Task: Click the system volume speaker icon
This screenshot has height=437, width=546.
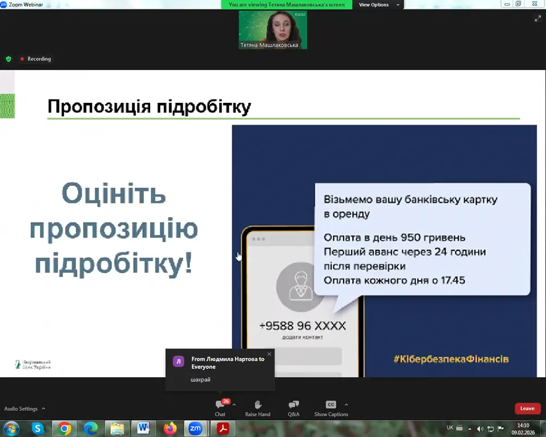Action: [x=480, y=428]
